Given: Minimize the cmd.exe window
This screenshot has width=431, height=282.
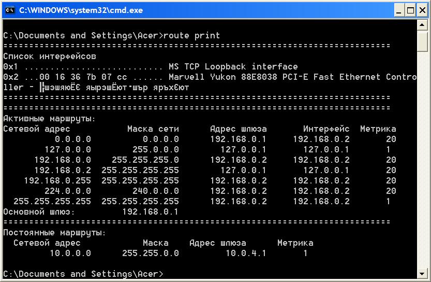Looking at the screenshot, I should pos(399,10).
